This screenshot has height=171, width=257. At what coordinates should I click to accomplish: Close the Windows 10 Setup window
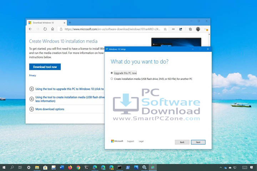[208, 49]
